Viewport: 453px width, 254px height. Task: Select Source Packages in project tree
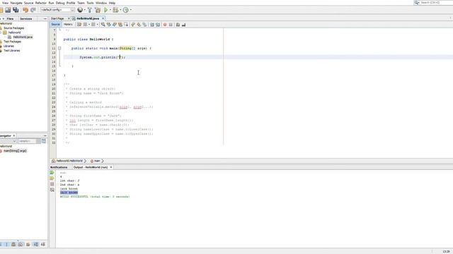[x=14, y=28]
